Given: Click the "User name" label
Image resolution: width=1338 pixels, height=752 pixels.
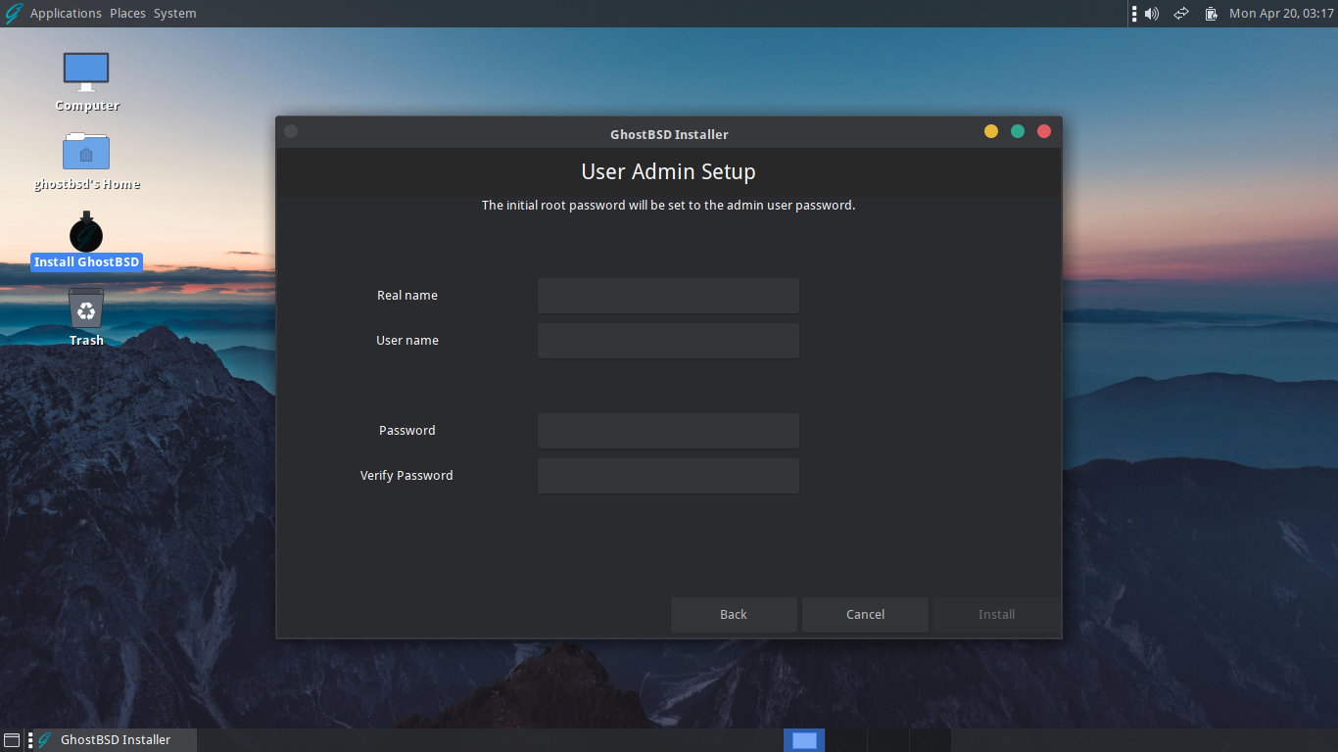Looking at the screenshot, I should point(407,341).
